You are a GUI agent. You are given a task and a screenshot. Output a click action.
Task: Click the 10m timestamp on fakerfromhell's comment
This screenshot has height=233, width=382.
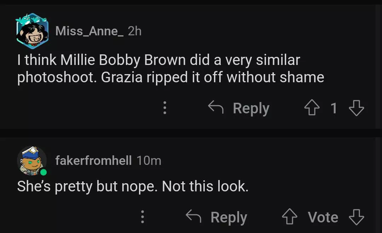149,161
